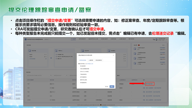Image resolution: width=192 pixels, height=108 pixels.
Task: Open the status filter dropdown beside search
Action: click(x=60, y=75)
